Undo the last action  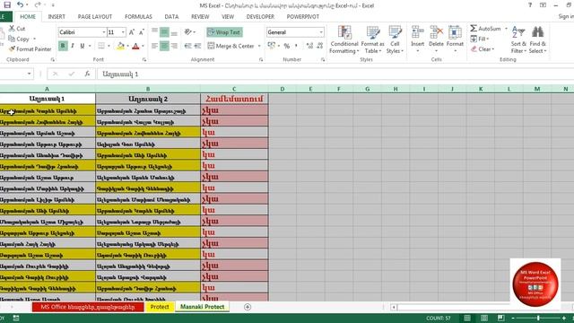click(20, 4)
